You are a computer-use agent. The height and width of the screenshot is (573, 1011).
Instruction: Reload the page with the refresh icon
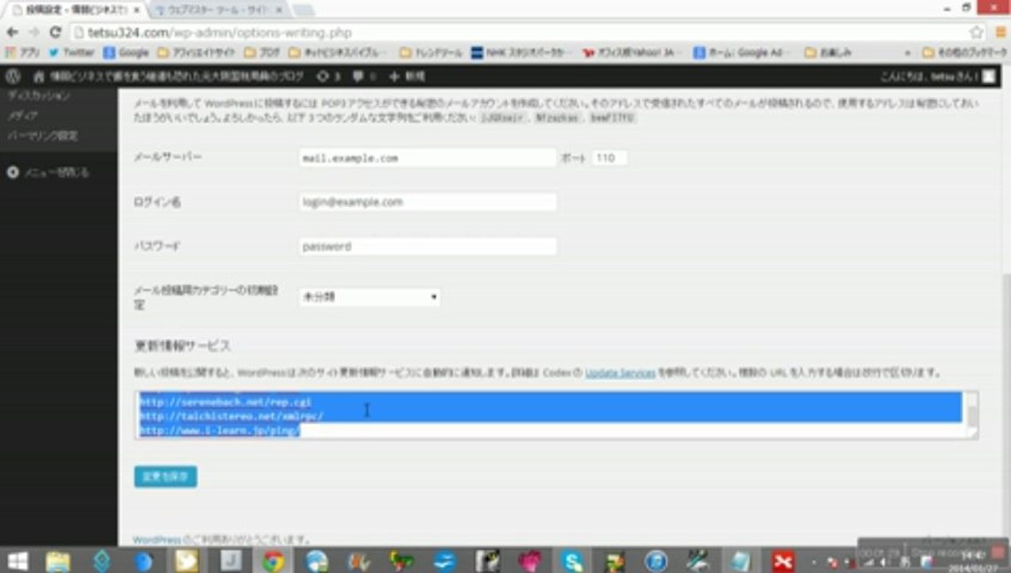click(x=55, y=33)
